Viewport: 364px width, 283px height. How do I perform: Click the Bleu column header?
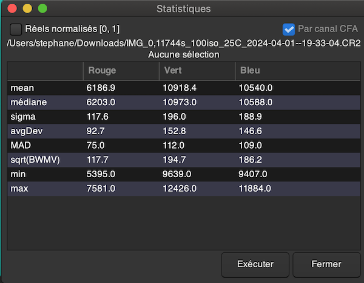(x=249, y=71)
